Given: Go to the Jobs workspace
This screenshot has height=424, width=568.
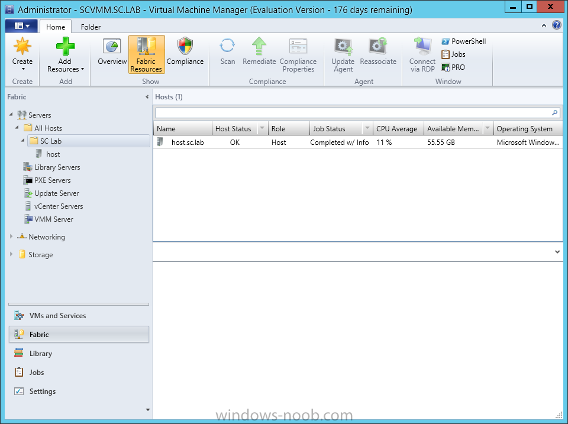Looking at the screenshot, I should tap(79, 372).
